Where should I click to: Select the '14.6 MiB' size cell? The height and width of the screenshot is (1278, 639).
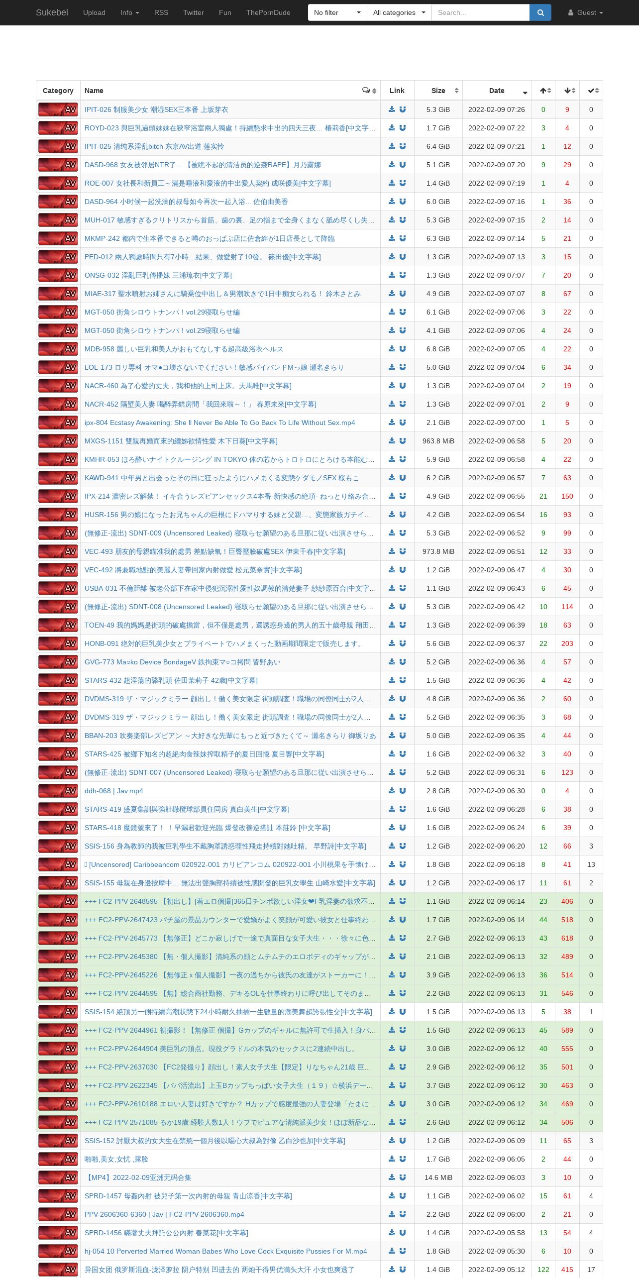click(438, 1177)
